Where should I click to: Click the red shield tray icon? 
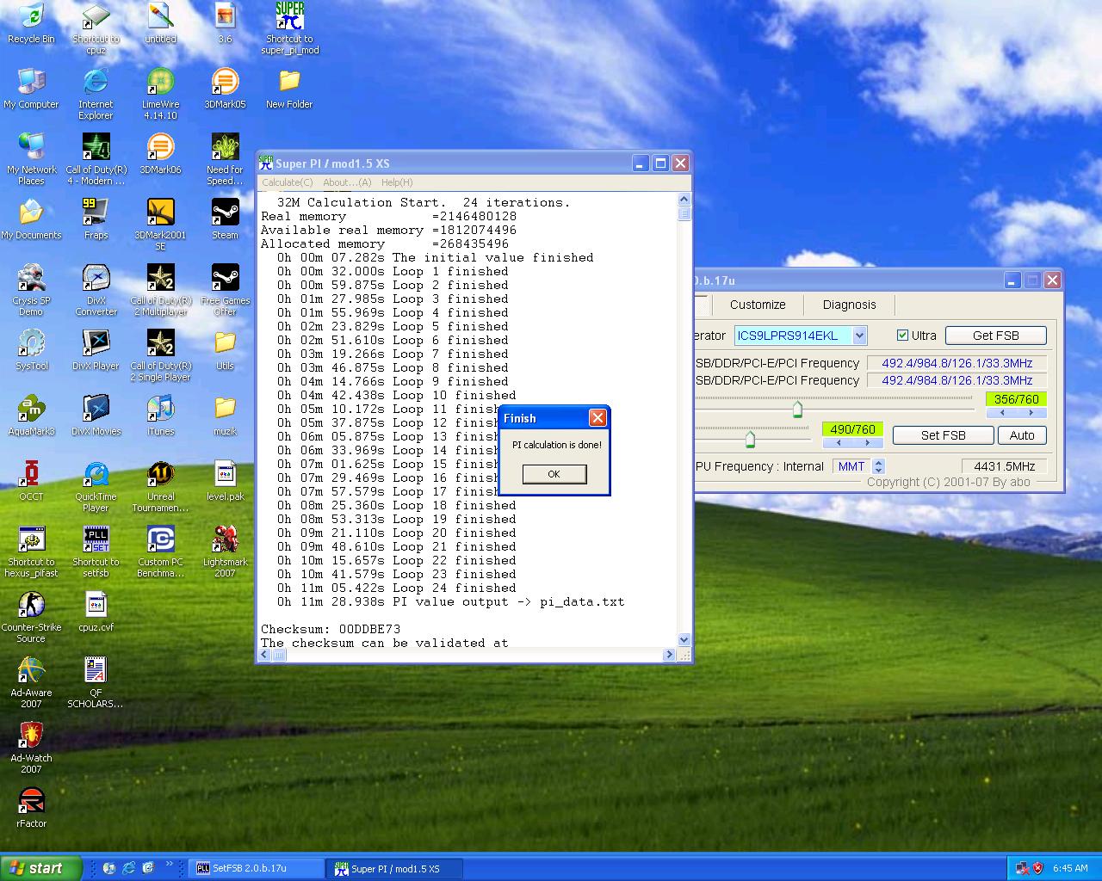click(x=1037, y=868)
